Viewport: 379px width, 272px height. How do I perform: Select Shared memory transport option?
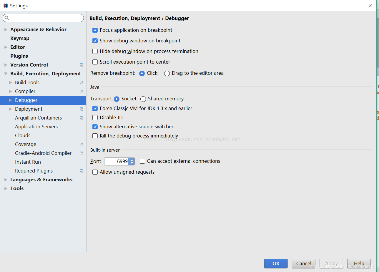pyautogui.click(x=143, y=99)
